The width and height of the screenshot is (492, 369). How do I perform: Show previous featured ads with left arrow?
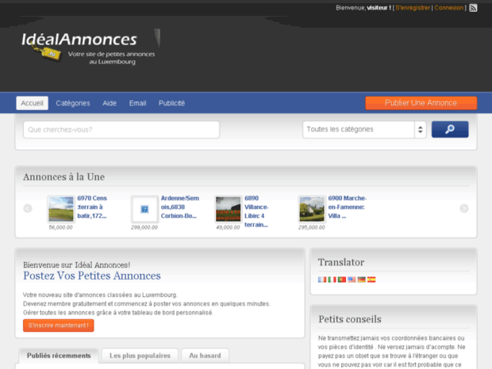28,208
